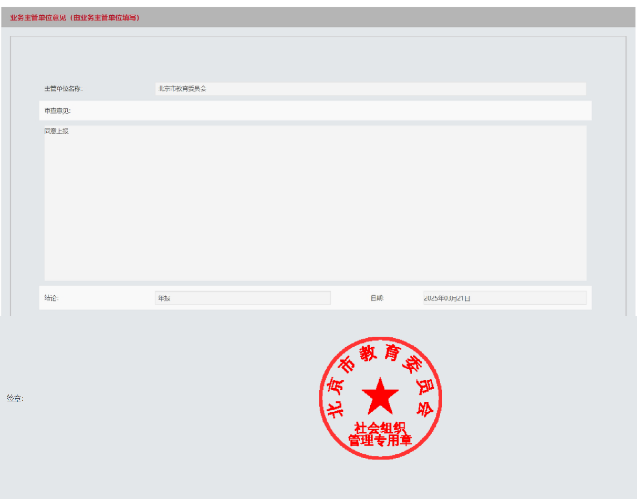Click the 会 character on the seal arc
This screenshot has width=637, height=499.
click(x=425, y=408)
